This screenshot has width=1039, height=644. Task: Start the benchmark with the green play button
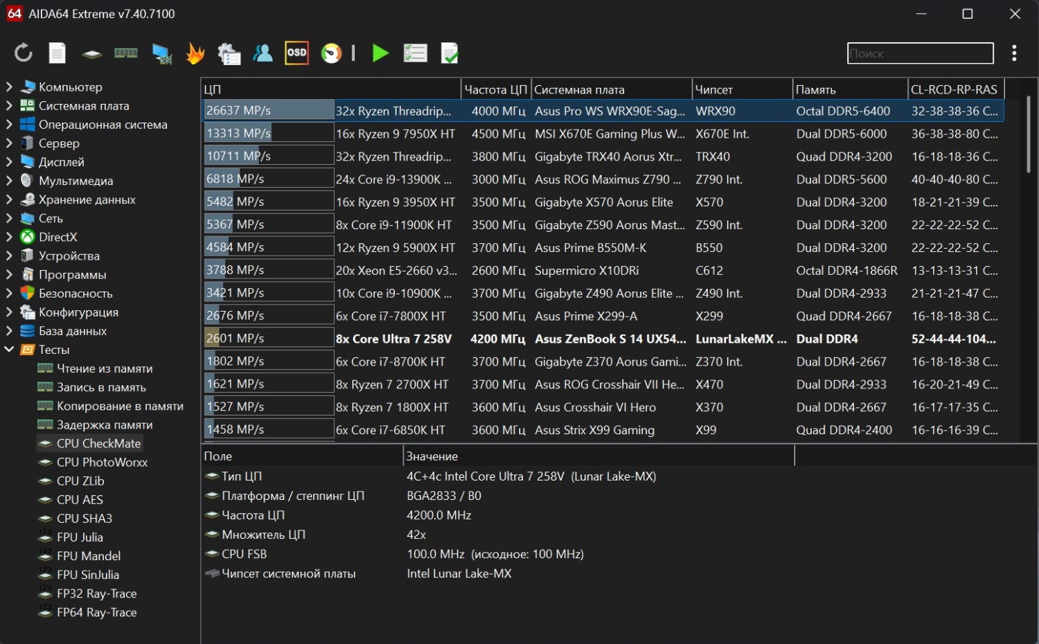click(x=380, y=53)
